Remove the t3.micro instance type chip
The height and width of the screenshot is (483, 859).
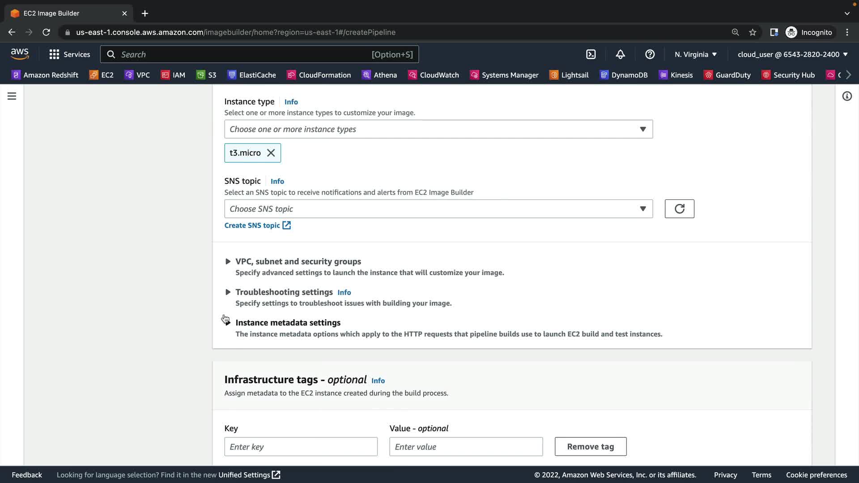click(271, 153)
